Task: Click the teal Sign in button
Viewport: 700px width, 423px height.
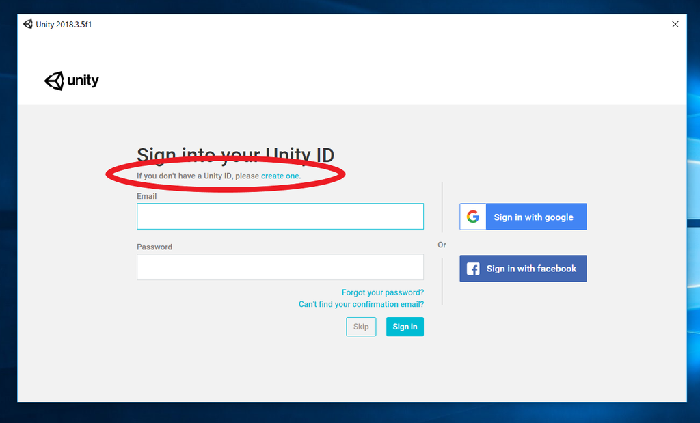Action: click(405, 327)
